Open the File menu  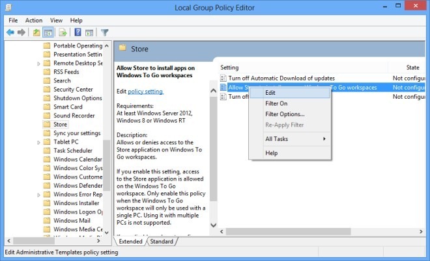click(x=13, y=21)
